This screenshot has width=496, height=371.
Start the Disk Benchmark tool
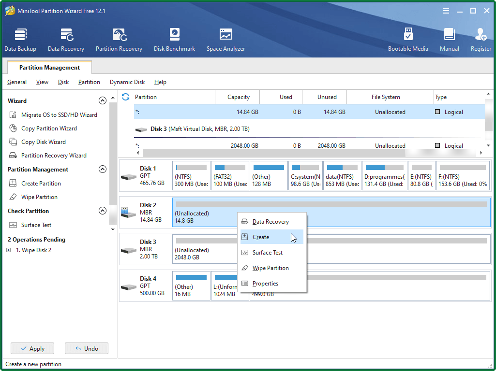[174, 40]
